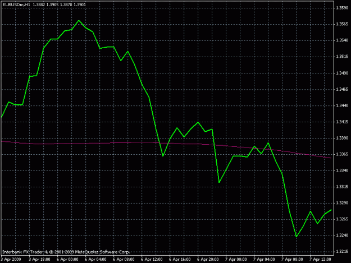Click the 7 Apr 04:00 time label
This screenshot has width=351, height=263.
tap(264, 260)
